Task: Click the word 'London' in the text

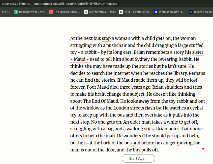Action: [121, 108]
